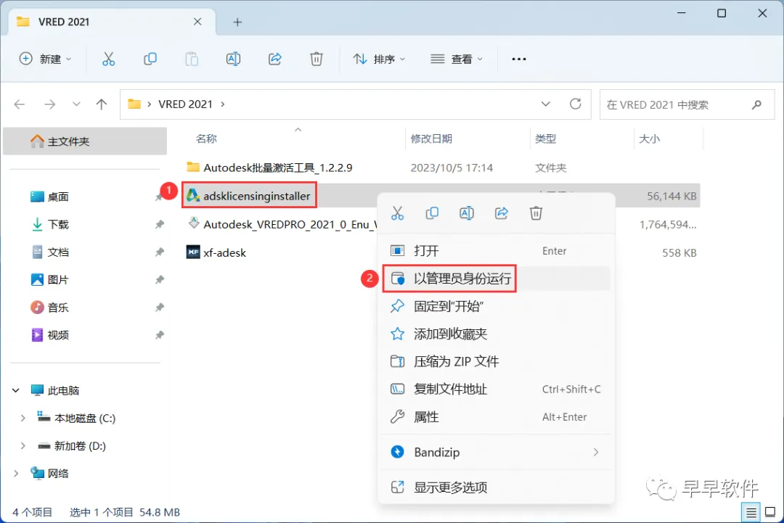Click the Copy icon in the toolbar

pos(150,59)
